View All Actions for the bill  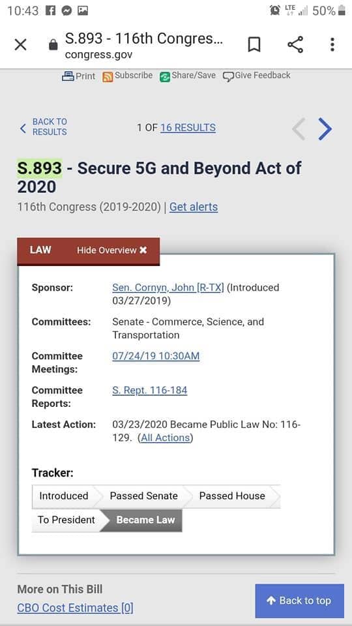165,438
